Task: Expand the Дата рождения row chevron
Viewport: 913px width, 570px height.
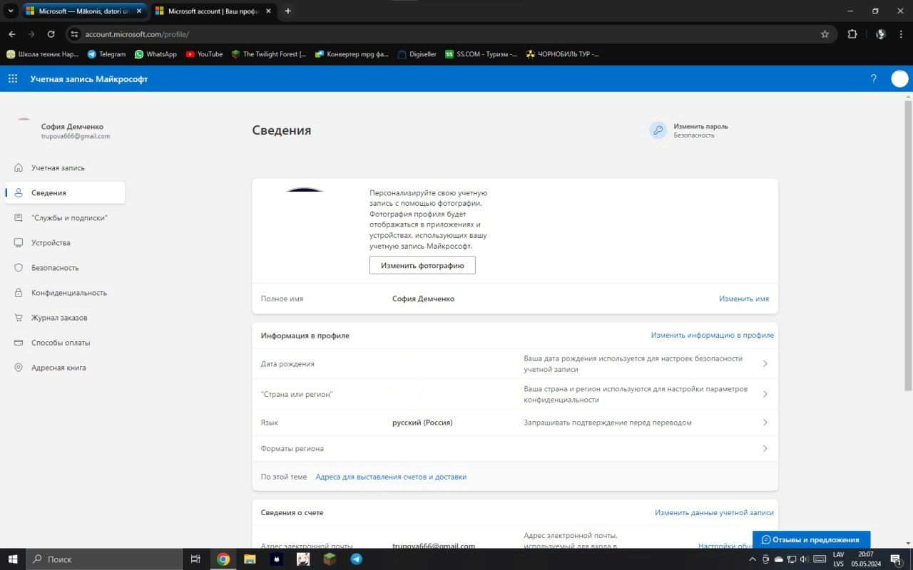Action: 765,364
